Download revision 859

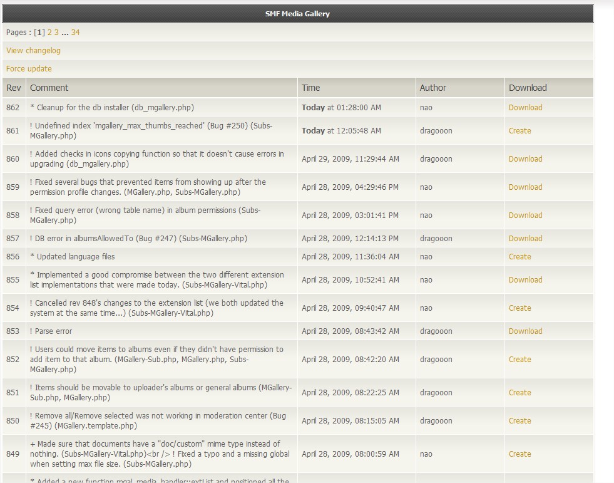point(526,187)
